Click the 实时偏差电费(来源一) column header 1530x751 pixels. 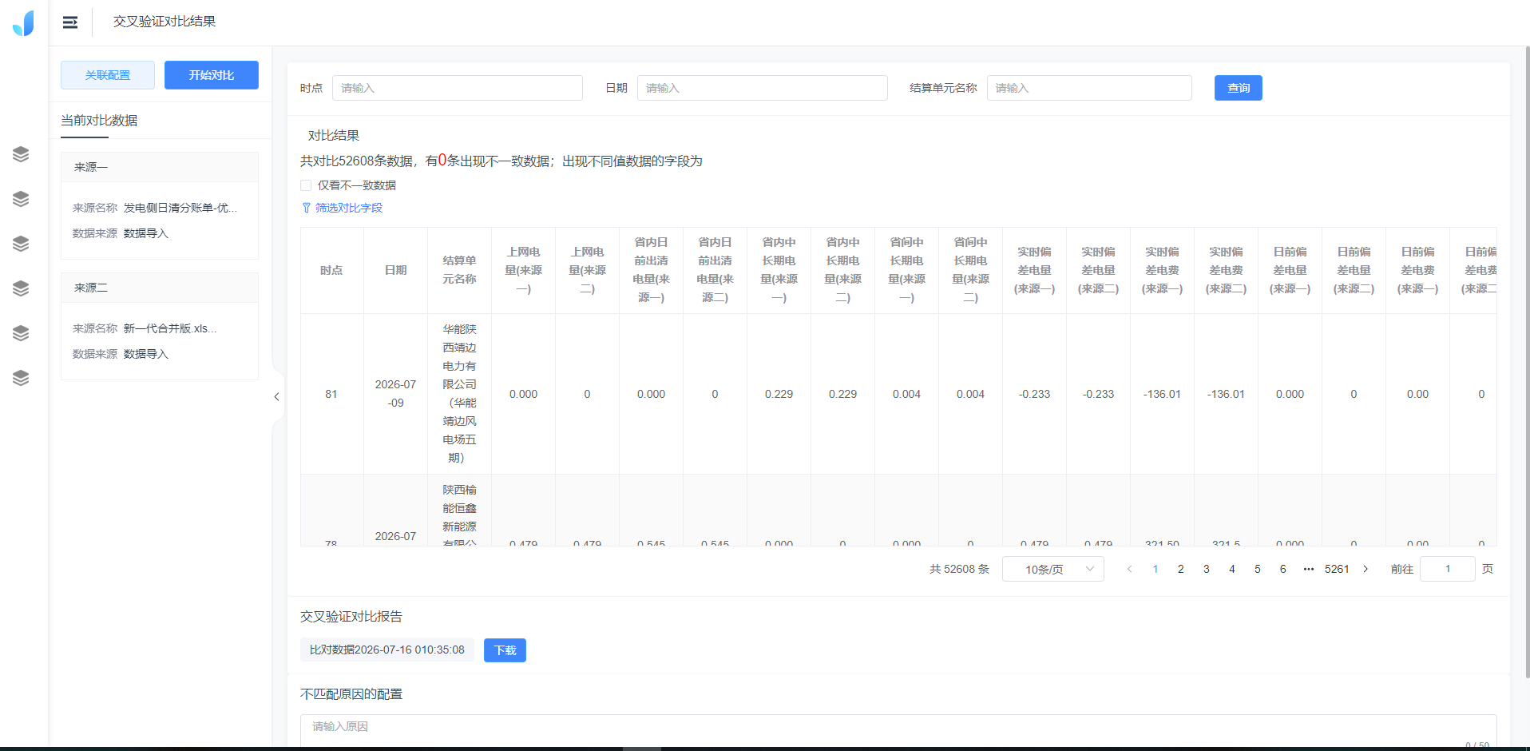tap(1162, 270)
